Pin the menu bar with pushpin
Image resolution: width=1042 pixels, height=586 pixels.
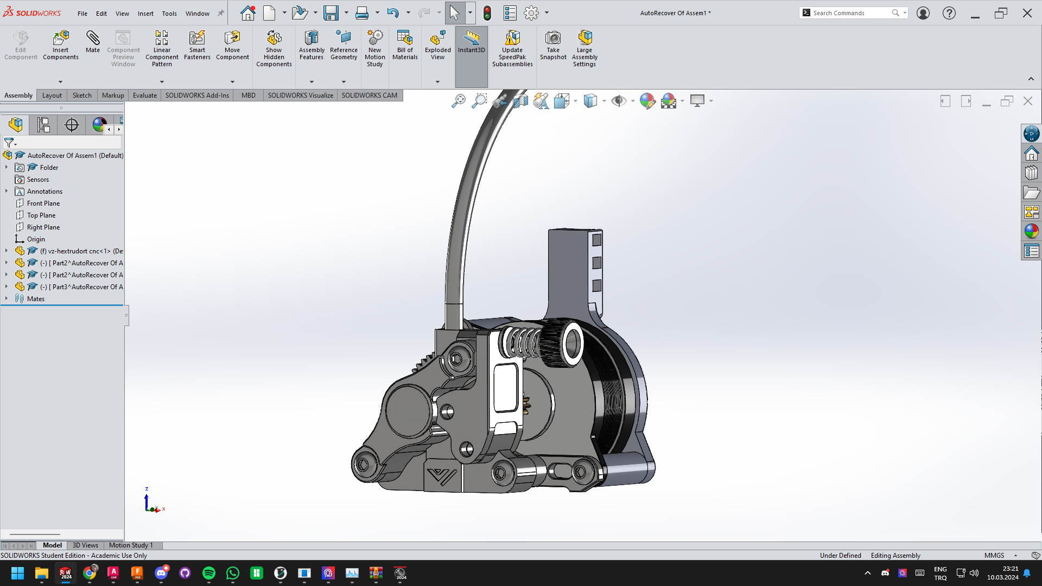tap(221, 13)
